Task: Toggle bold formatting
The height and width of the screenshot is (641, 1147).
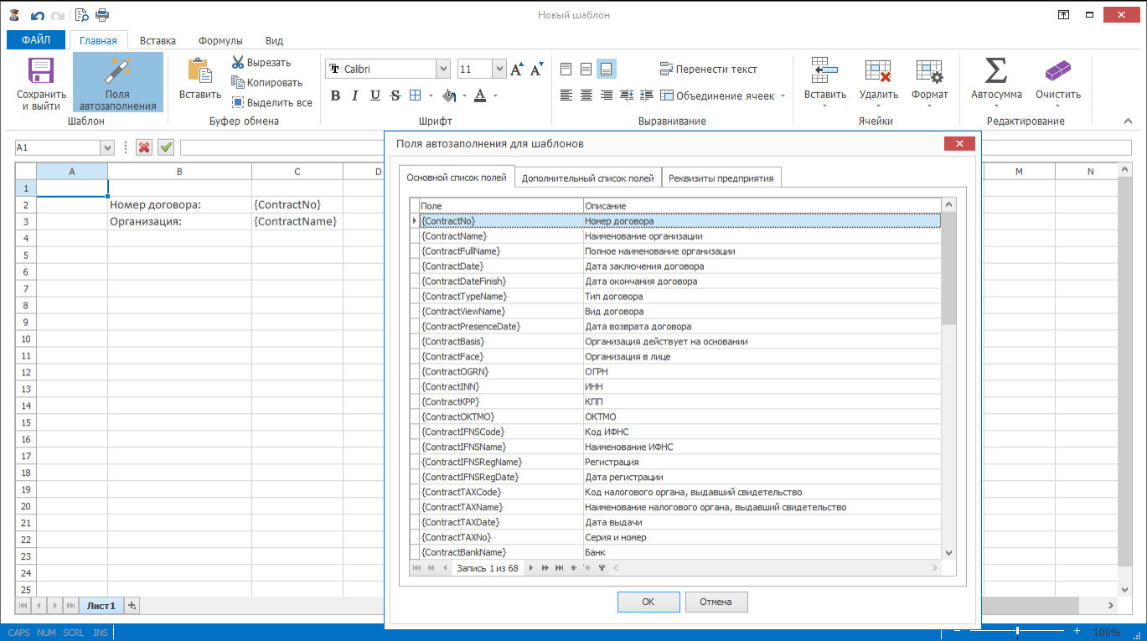Action: point(335,96)
